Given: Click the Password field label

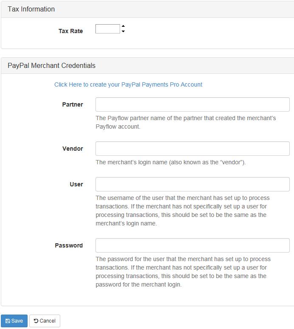Looking at the screenshot, I should (x=69, y=245).
